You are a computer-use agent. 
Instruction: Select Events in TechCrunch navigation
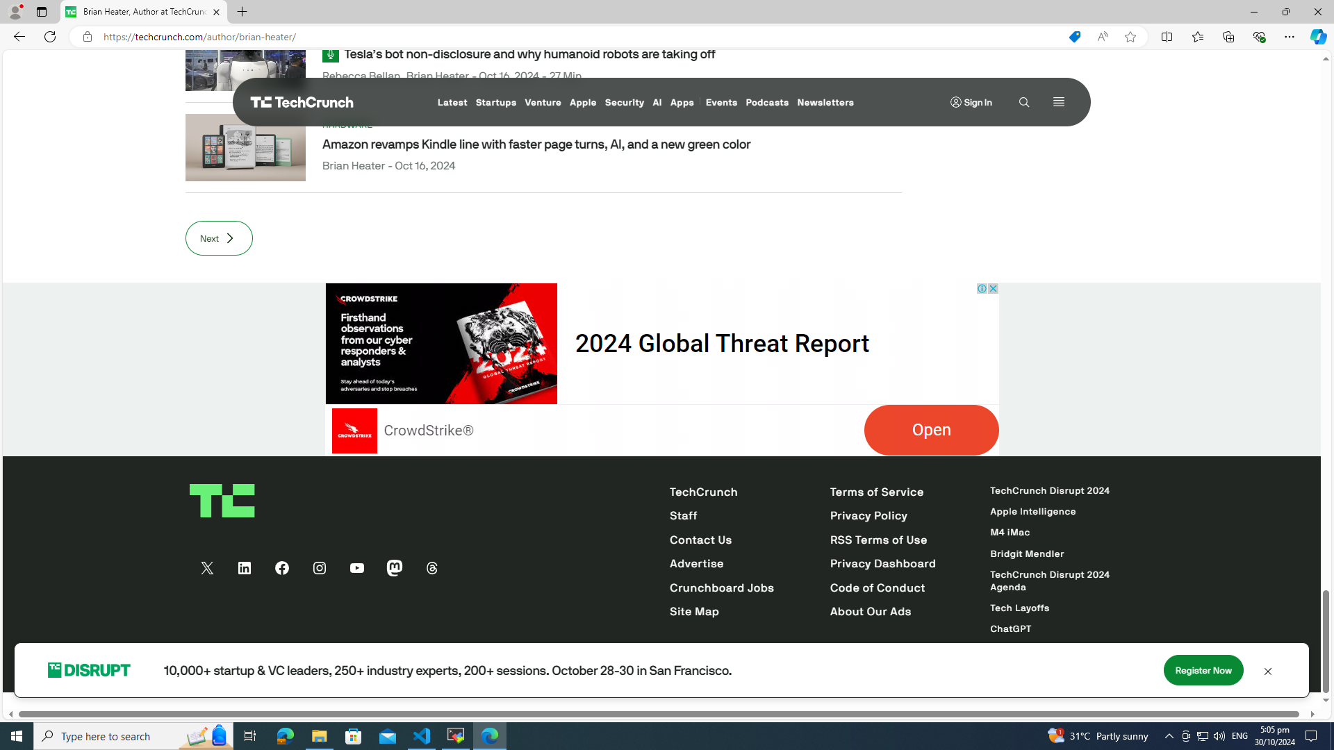click(x=721, y=103)
